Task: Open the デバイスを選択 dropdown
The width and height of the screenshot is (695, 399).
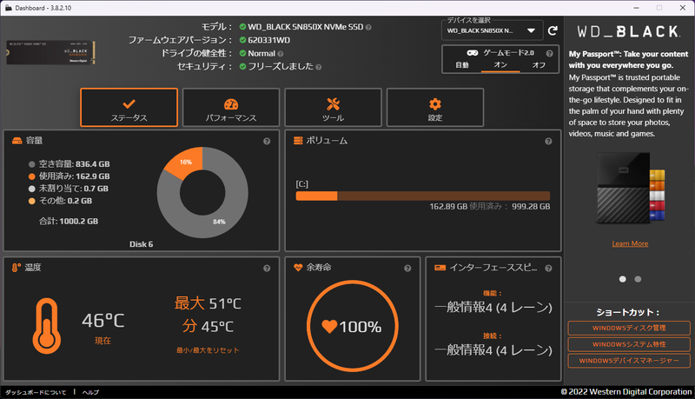Action: click(493, 31)
